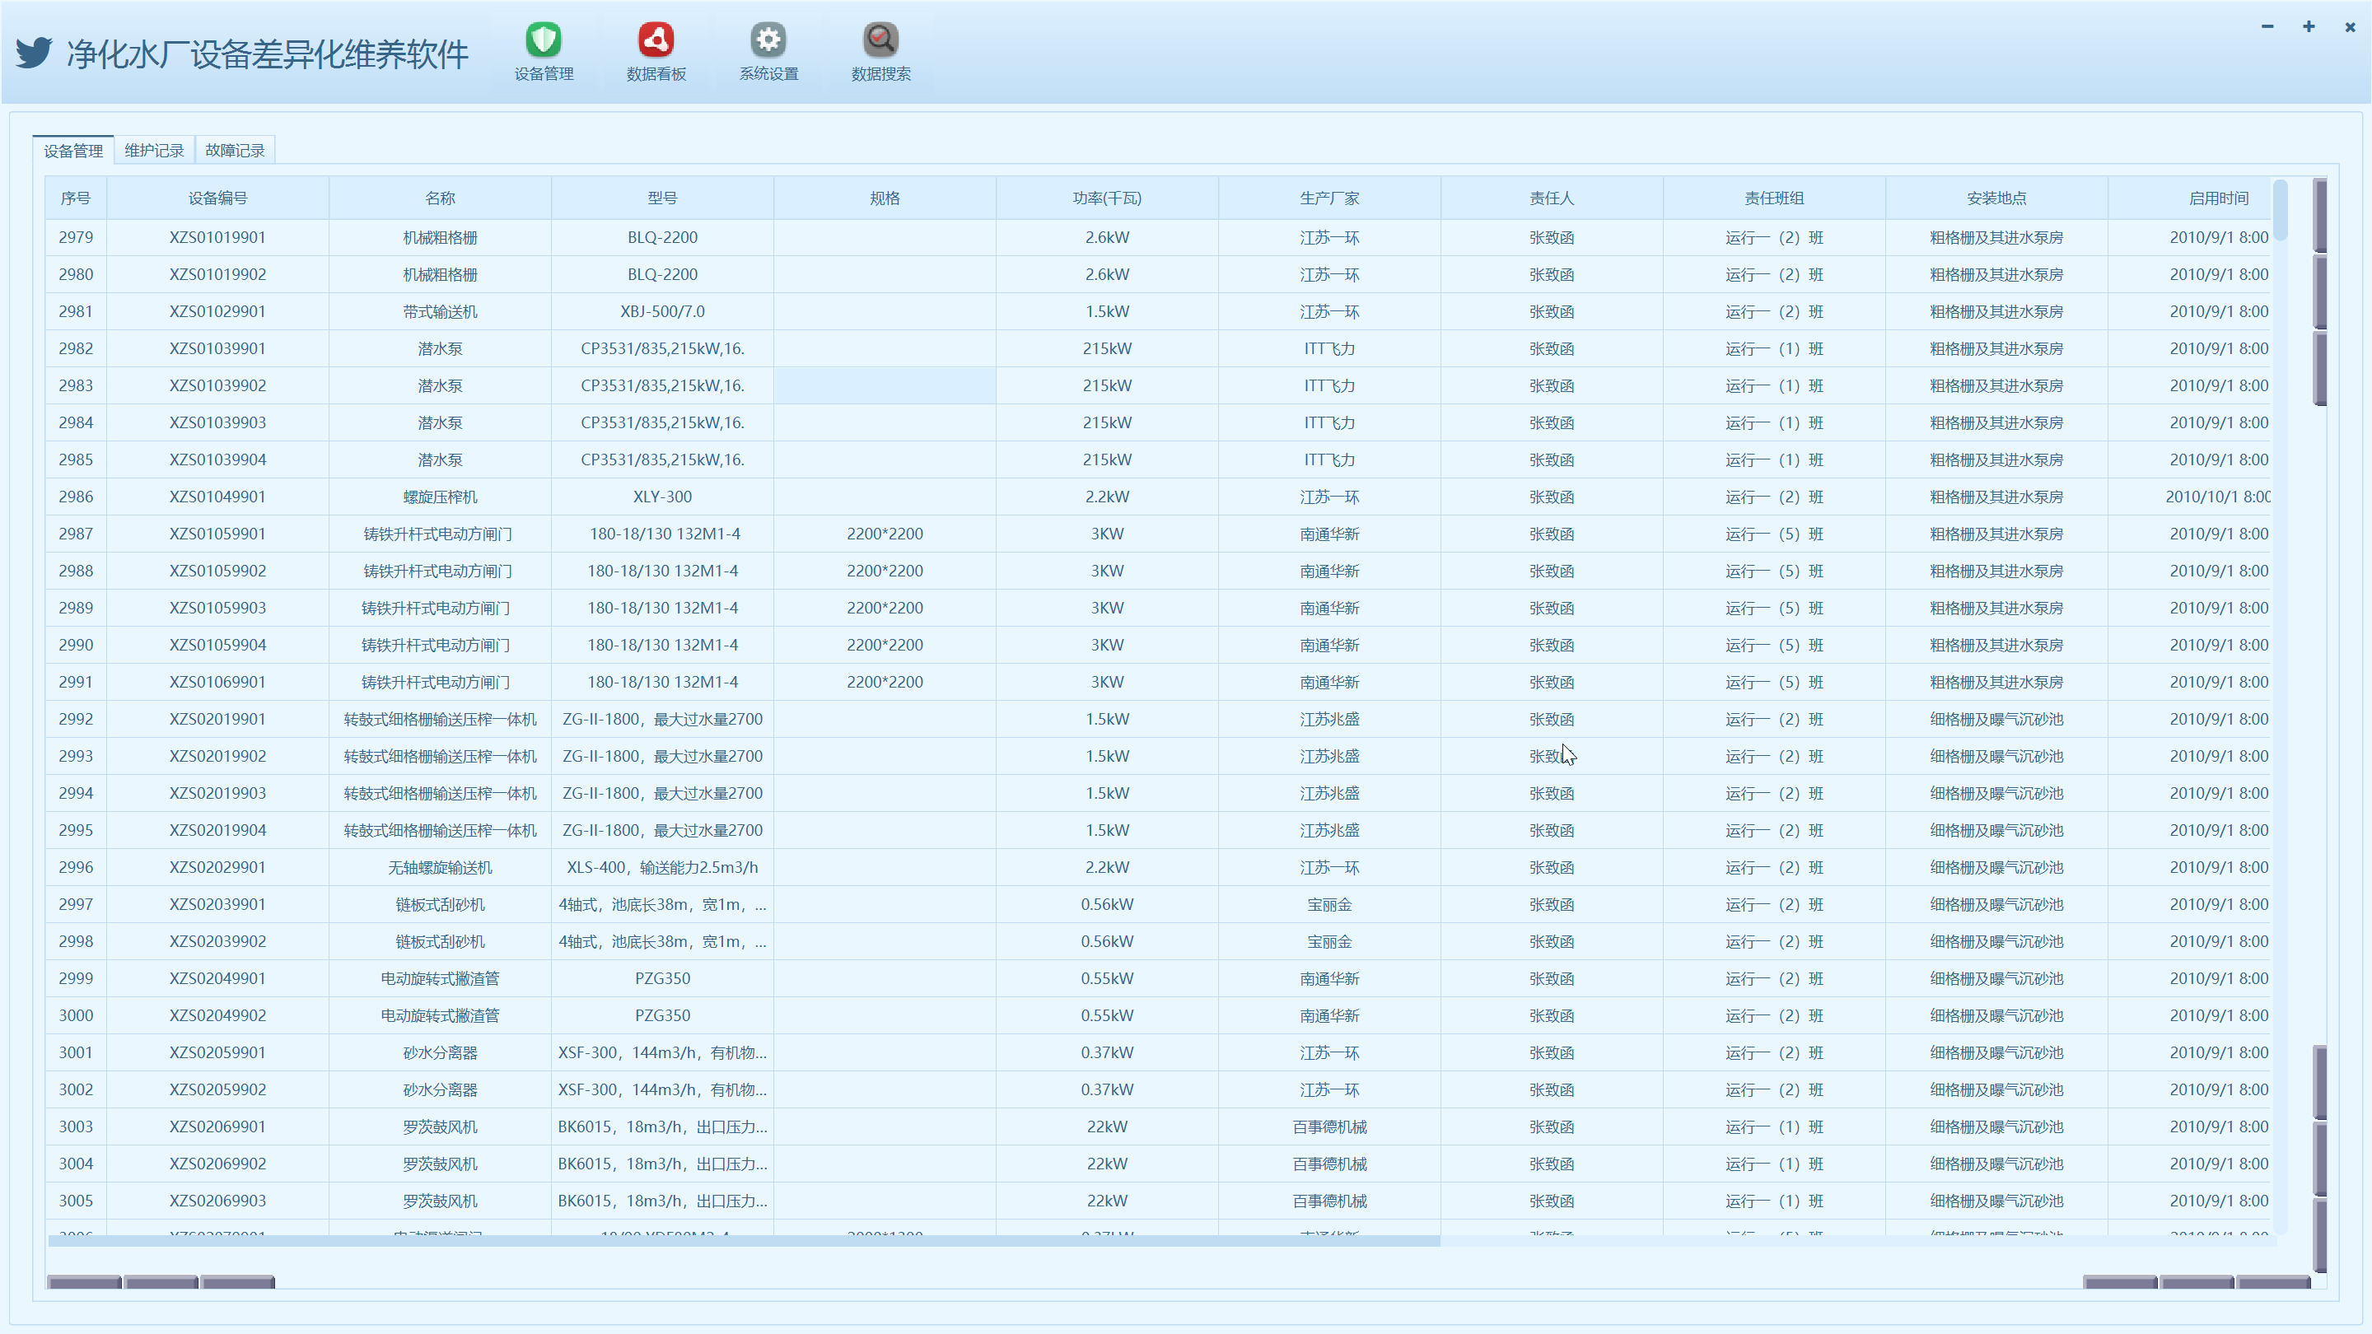Click the 功率(千瓦) column header
Screen dimensions: 2372x1334
click(1107, 198)
